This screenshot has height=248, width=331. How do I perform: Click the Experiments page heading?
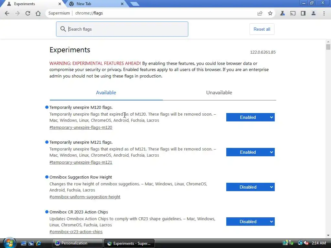70,50
